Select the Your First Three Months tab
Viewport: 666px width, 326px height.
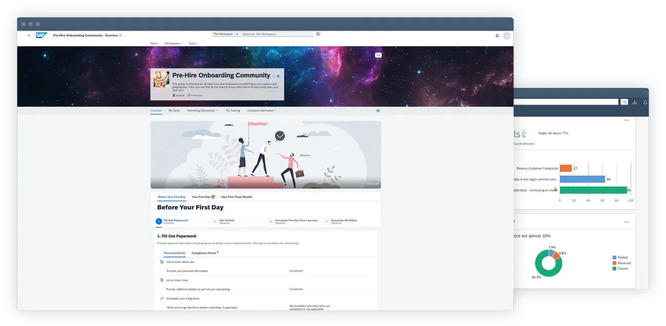(x=236, y=197)
